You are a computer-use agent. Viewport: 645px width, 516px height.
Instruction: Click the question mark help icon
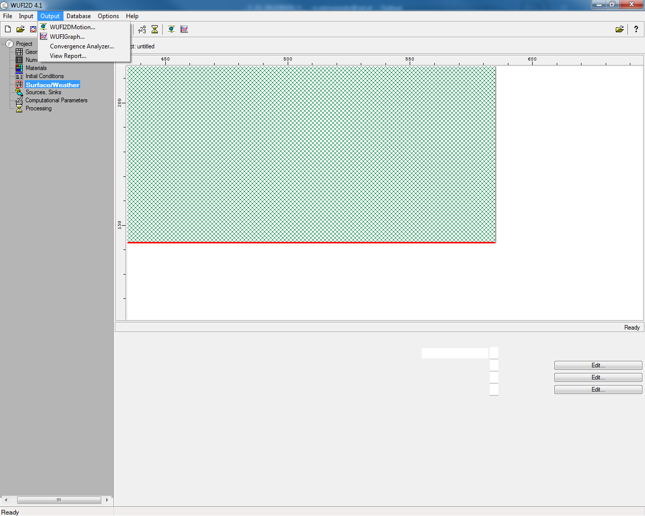click(636, 29)
